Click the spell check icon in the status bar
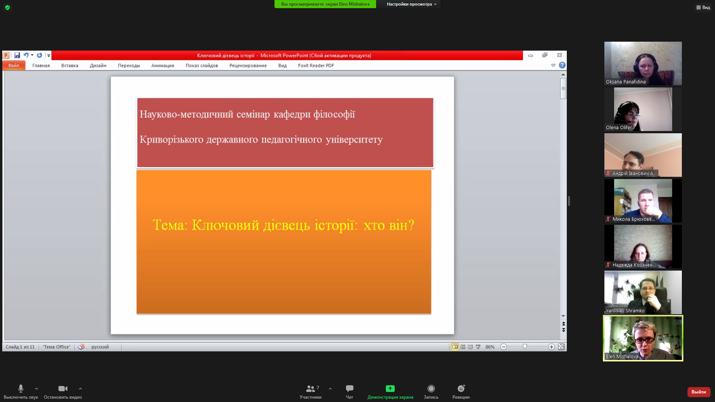This screenshot has width=715, height=402. click(x=81, y=347)
